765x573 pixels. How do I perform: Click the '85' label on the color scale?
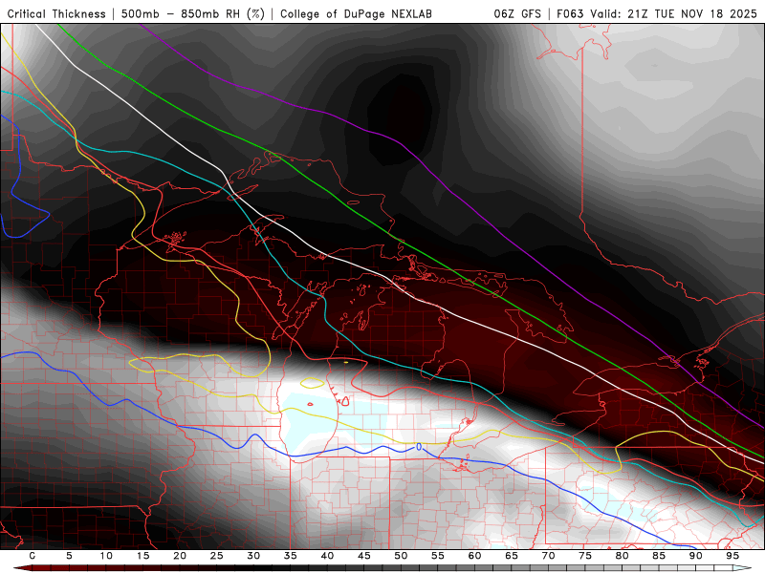point(659,556)
